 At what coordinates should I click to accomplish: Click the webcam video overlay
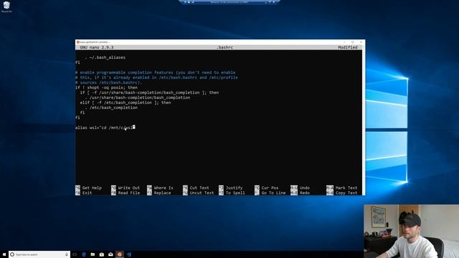coord(411,231)
